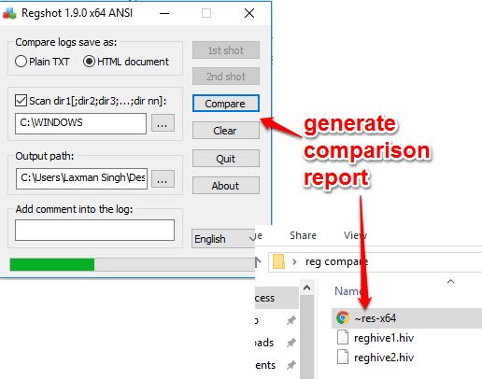Click the 1st shot button

point(226,50)
